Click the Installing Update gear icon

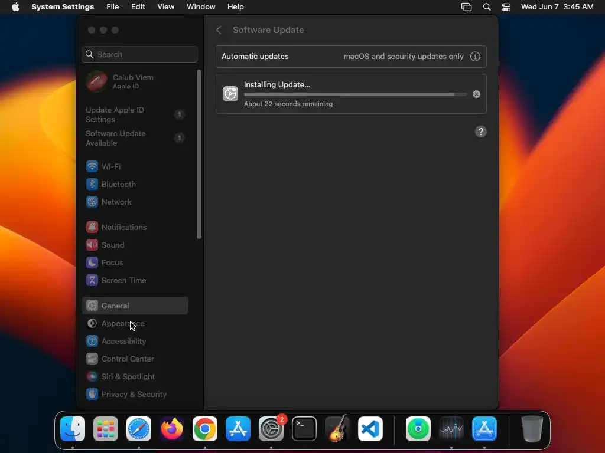pyautogui.click(x=230, y=94)
